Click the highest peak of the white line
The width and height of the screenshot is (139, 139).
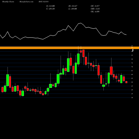(x=81, y=23)
